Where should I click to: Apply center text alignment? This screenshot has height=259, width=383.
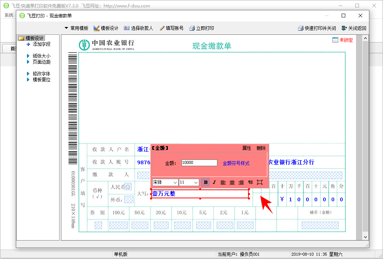(232, 182)
